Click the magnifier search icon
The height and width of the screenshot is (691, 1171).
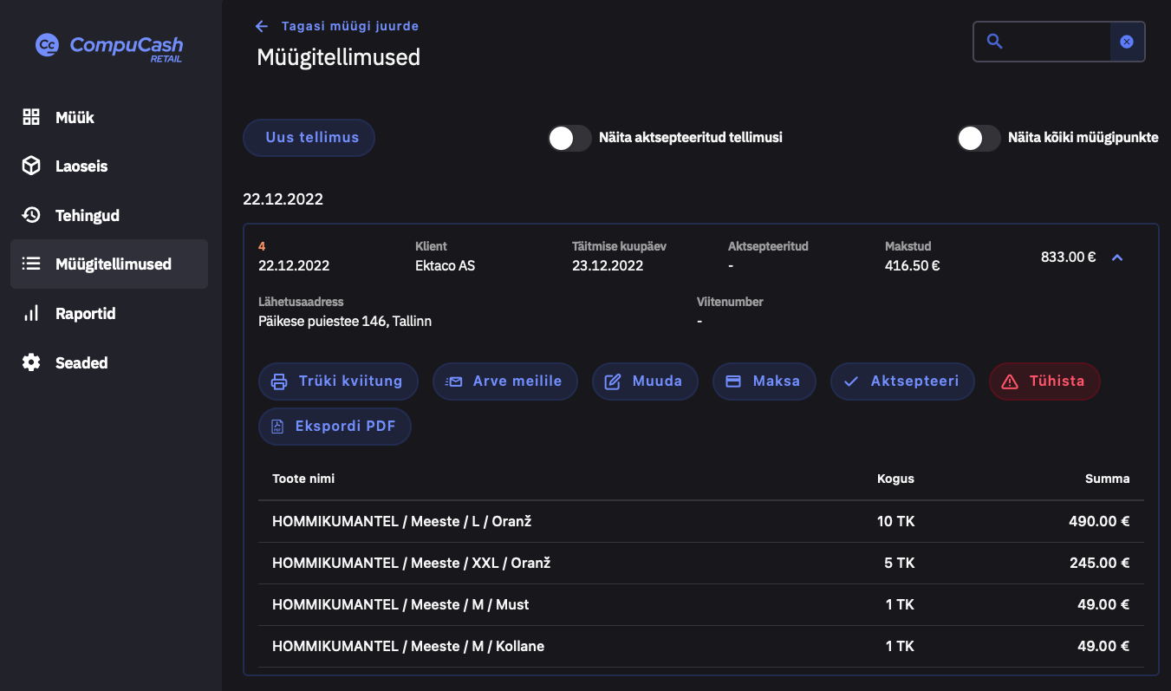(995, 42)
